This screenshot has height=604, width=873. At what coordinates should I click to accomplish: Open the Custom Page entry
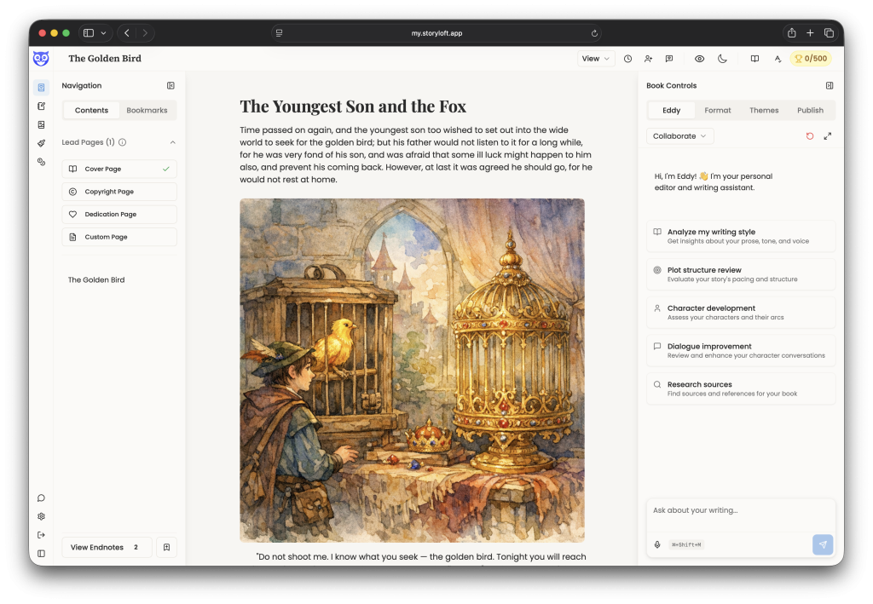coord(119,237)
